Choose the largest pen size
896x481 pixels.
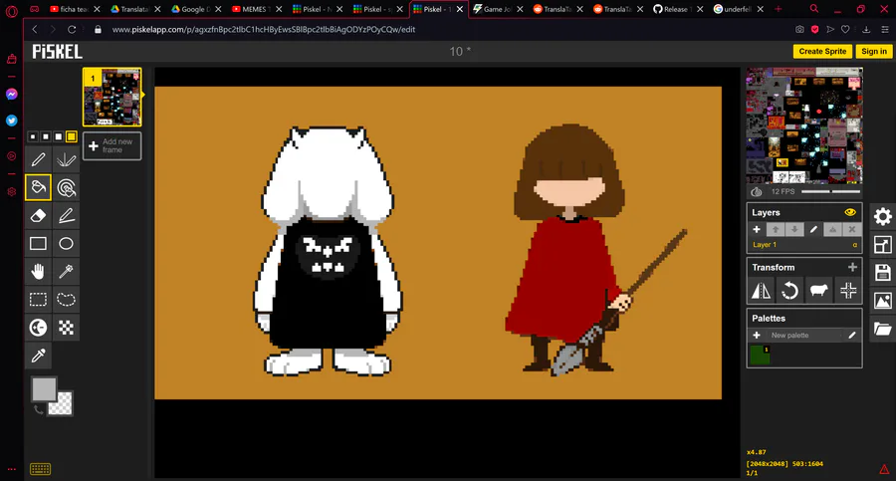72,136
